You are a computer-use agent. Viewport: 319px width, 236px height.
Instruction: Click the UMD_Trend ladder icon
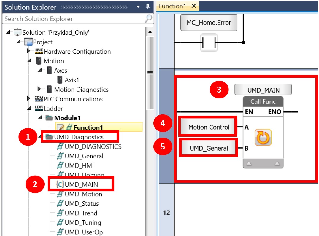point(60,213)
